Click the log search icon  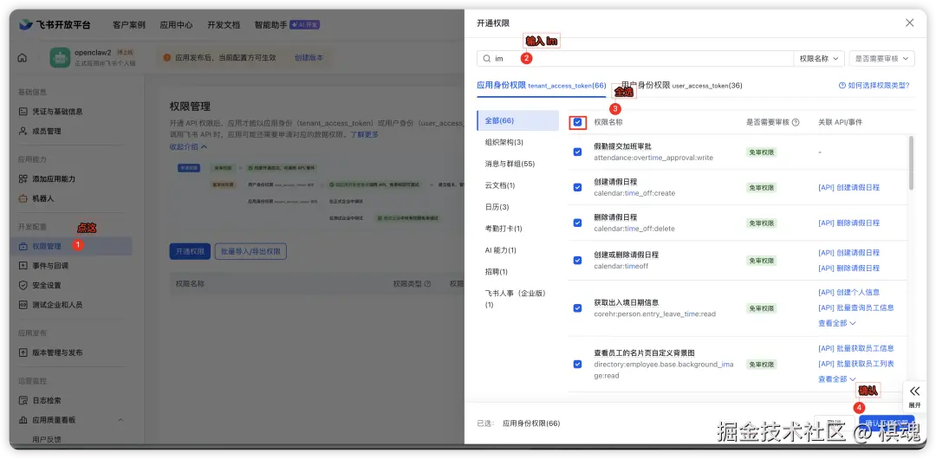click(23, 400)
